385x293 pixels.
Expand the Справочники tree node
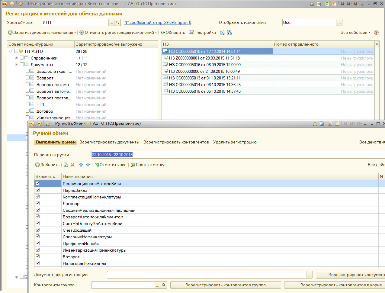click(17, 58)
